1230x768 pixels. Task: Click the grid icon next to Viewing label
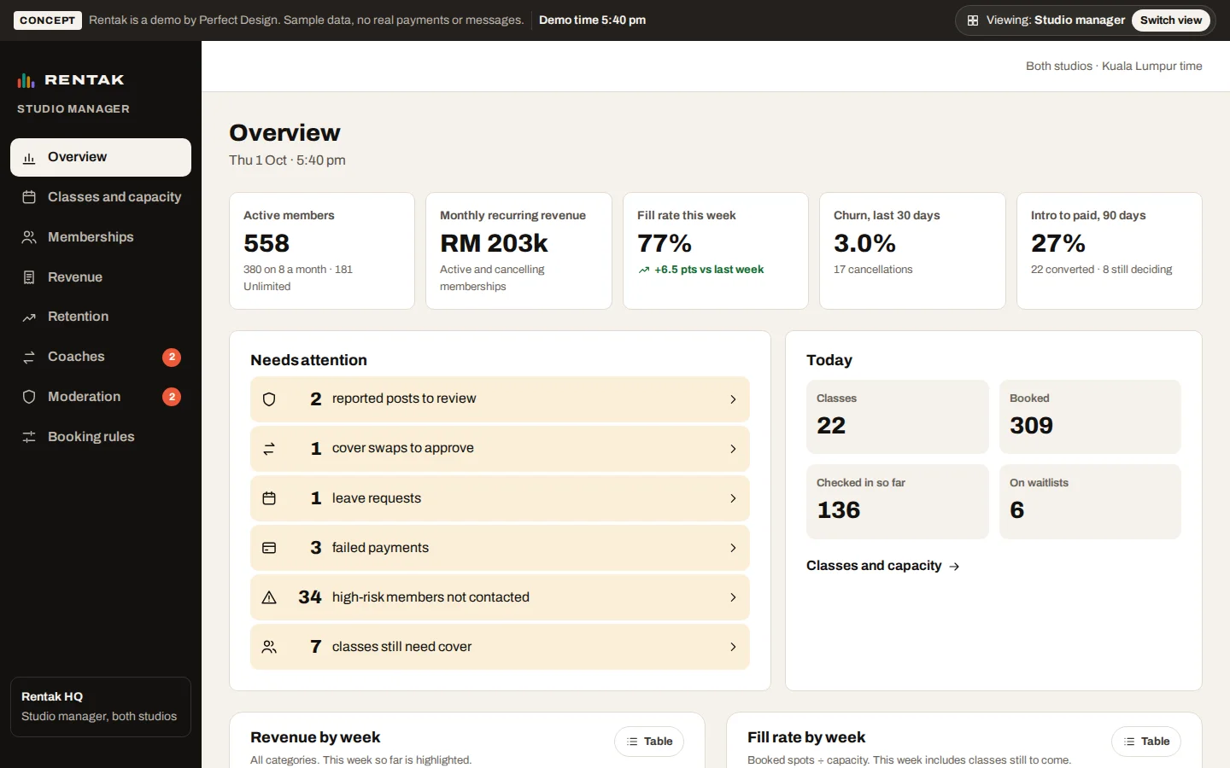tap(973, 20)
